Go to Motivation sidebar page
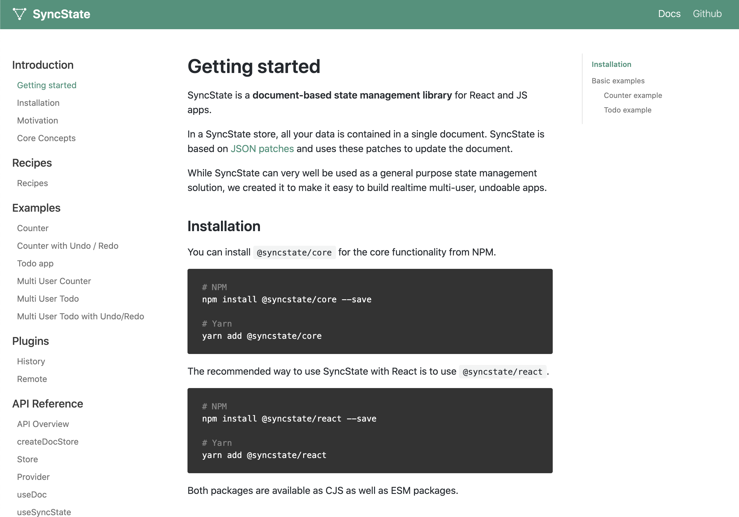Viewport: 739px width, 517px height. (37, 120)
